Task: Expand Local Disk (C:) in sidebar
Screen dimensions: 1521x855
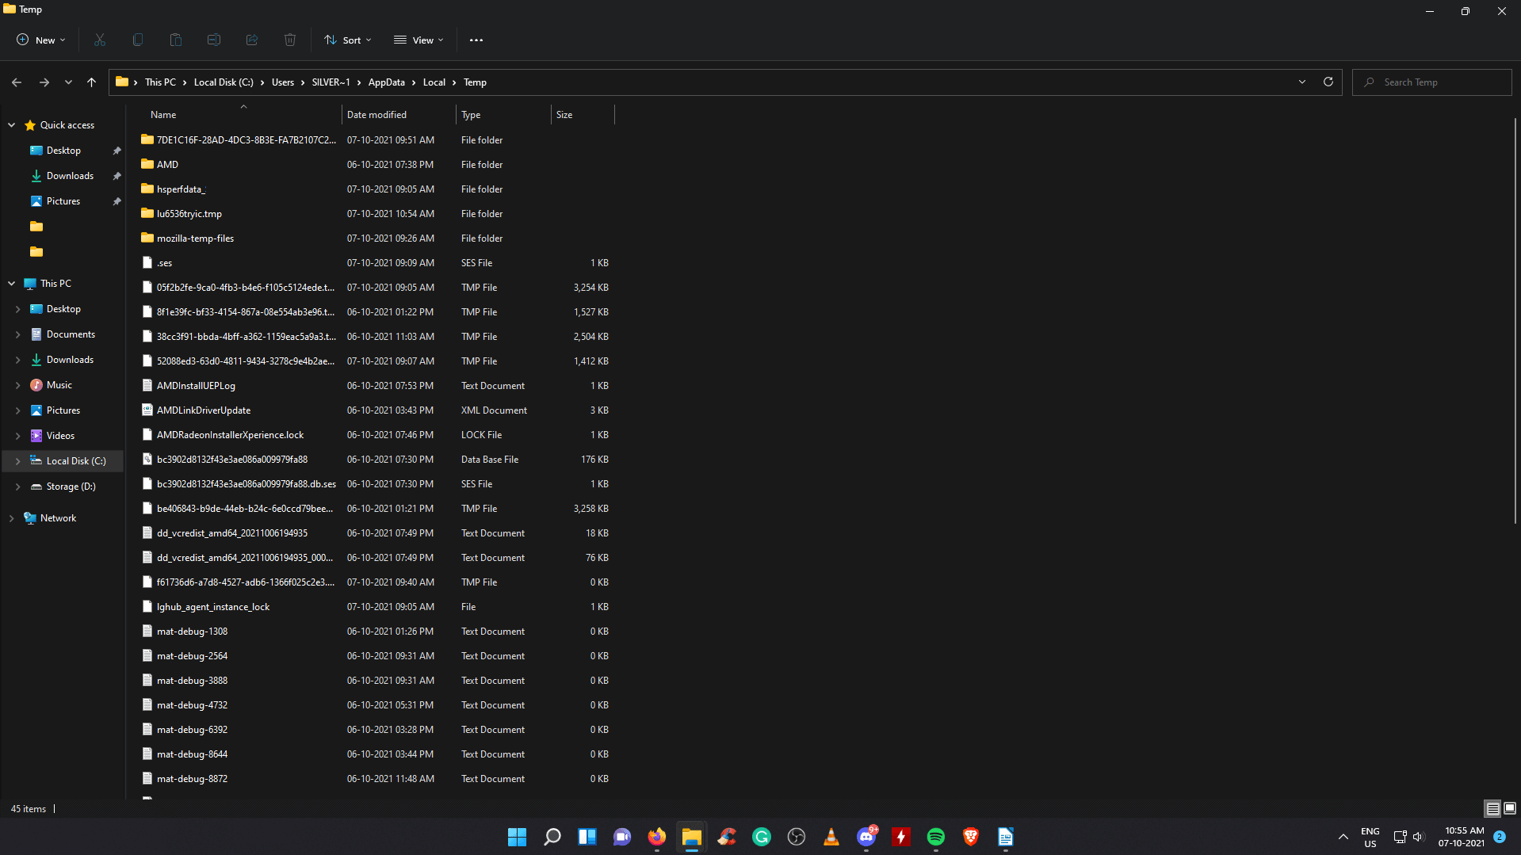Action: [18, 461]
